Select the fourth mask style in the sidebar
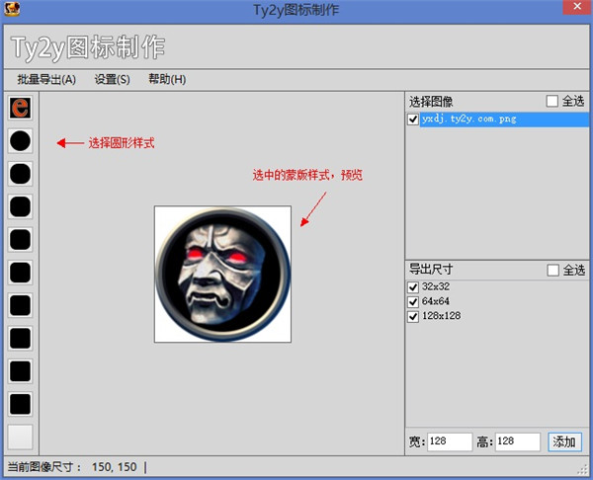Screen dimensions: 593x480 (x=20, y=206)
